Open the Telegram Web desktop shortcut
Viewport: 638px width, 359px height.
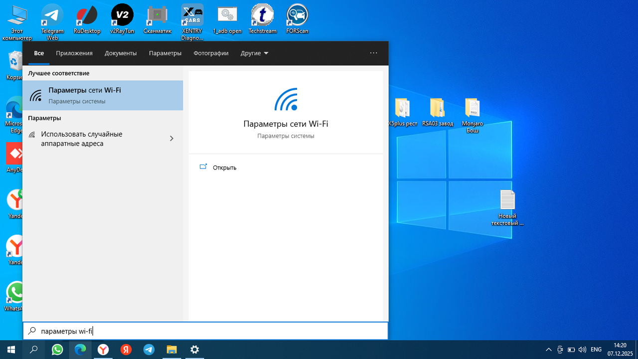tap(52, 22)
